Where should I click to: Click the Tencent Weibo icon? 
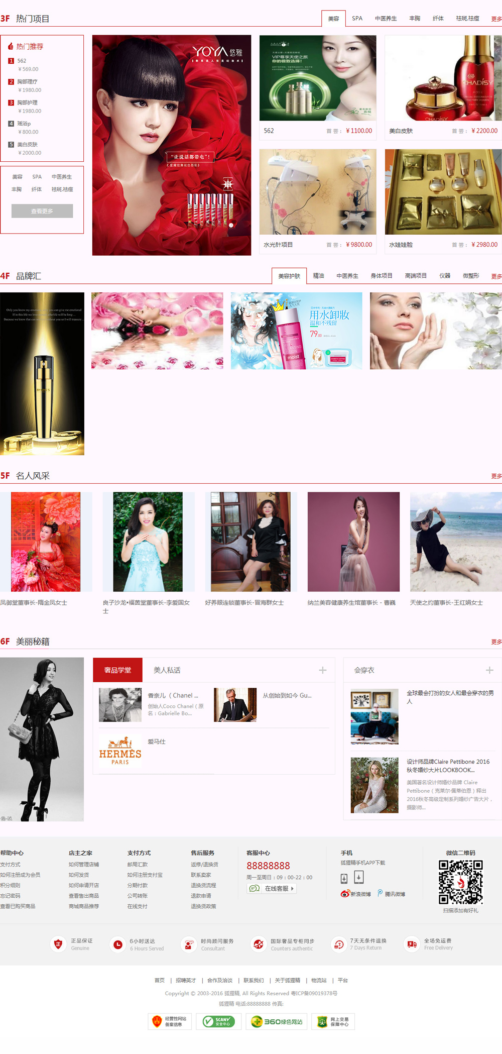(x=380, y=893)
